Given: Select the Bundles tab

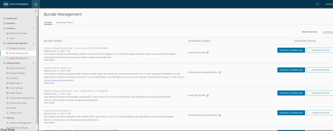Looking at the screenshot, I should pyautogui.click(x=48, y=23).
